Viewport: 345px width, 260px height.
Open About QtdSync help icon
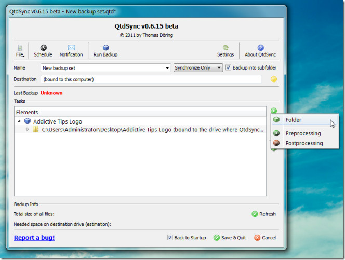(x=260, y=48)
